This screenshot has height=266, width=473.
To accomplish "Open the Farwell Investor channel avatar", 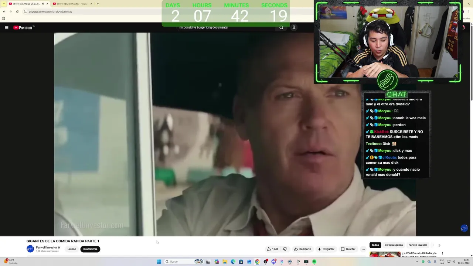I will coord(30,249).
